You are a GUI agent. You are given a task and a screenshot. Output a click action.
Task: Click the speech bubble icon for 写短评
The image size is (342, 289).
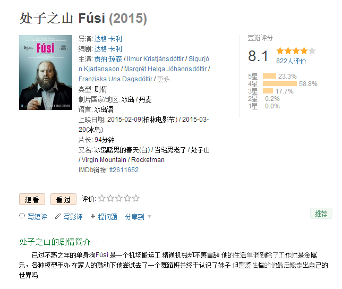click(x=22, y=216)
